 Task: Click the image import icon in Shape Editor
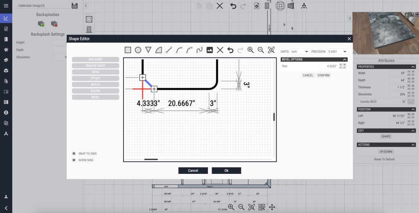click(210, 50)
